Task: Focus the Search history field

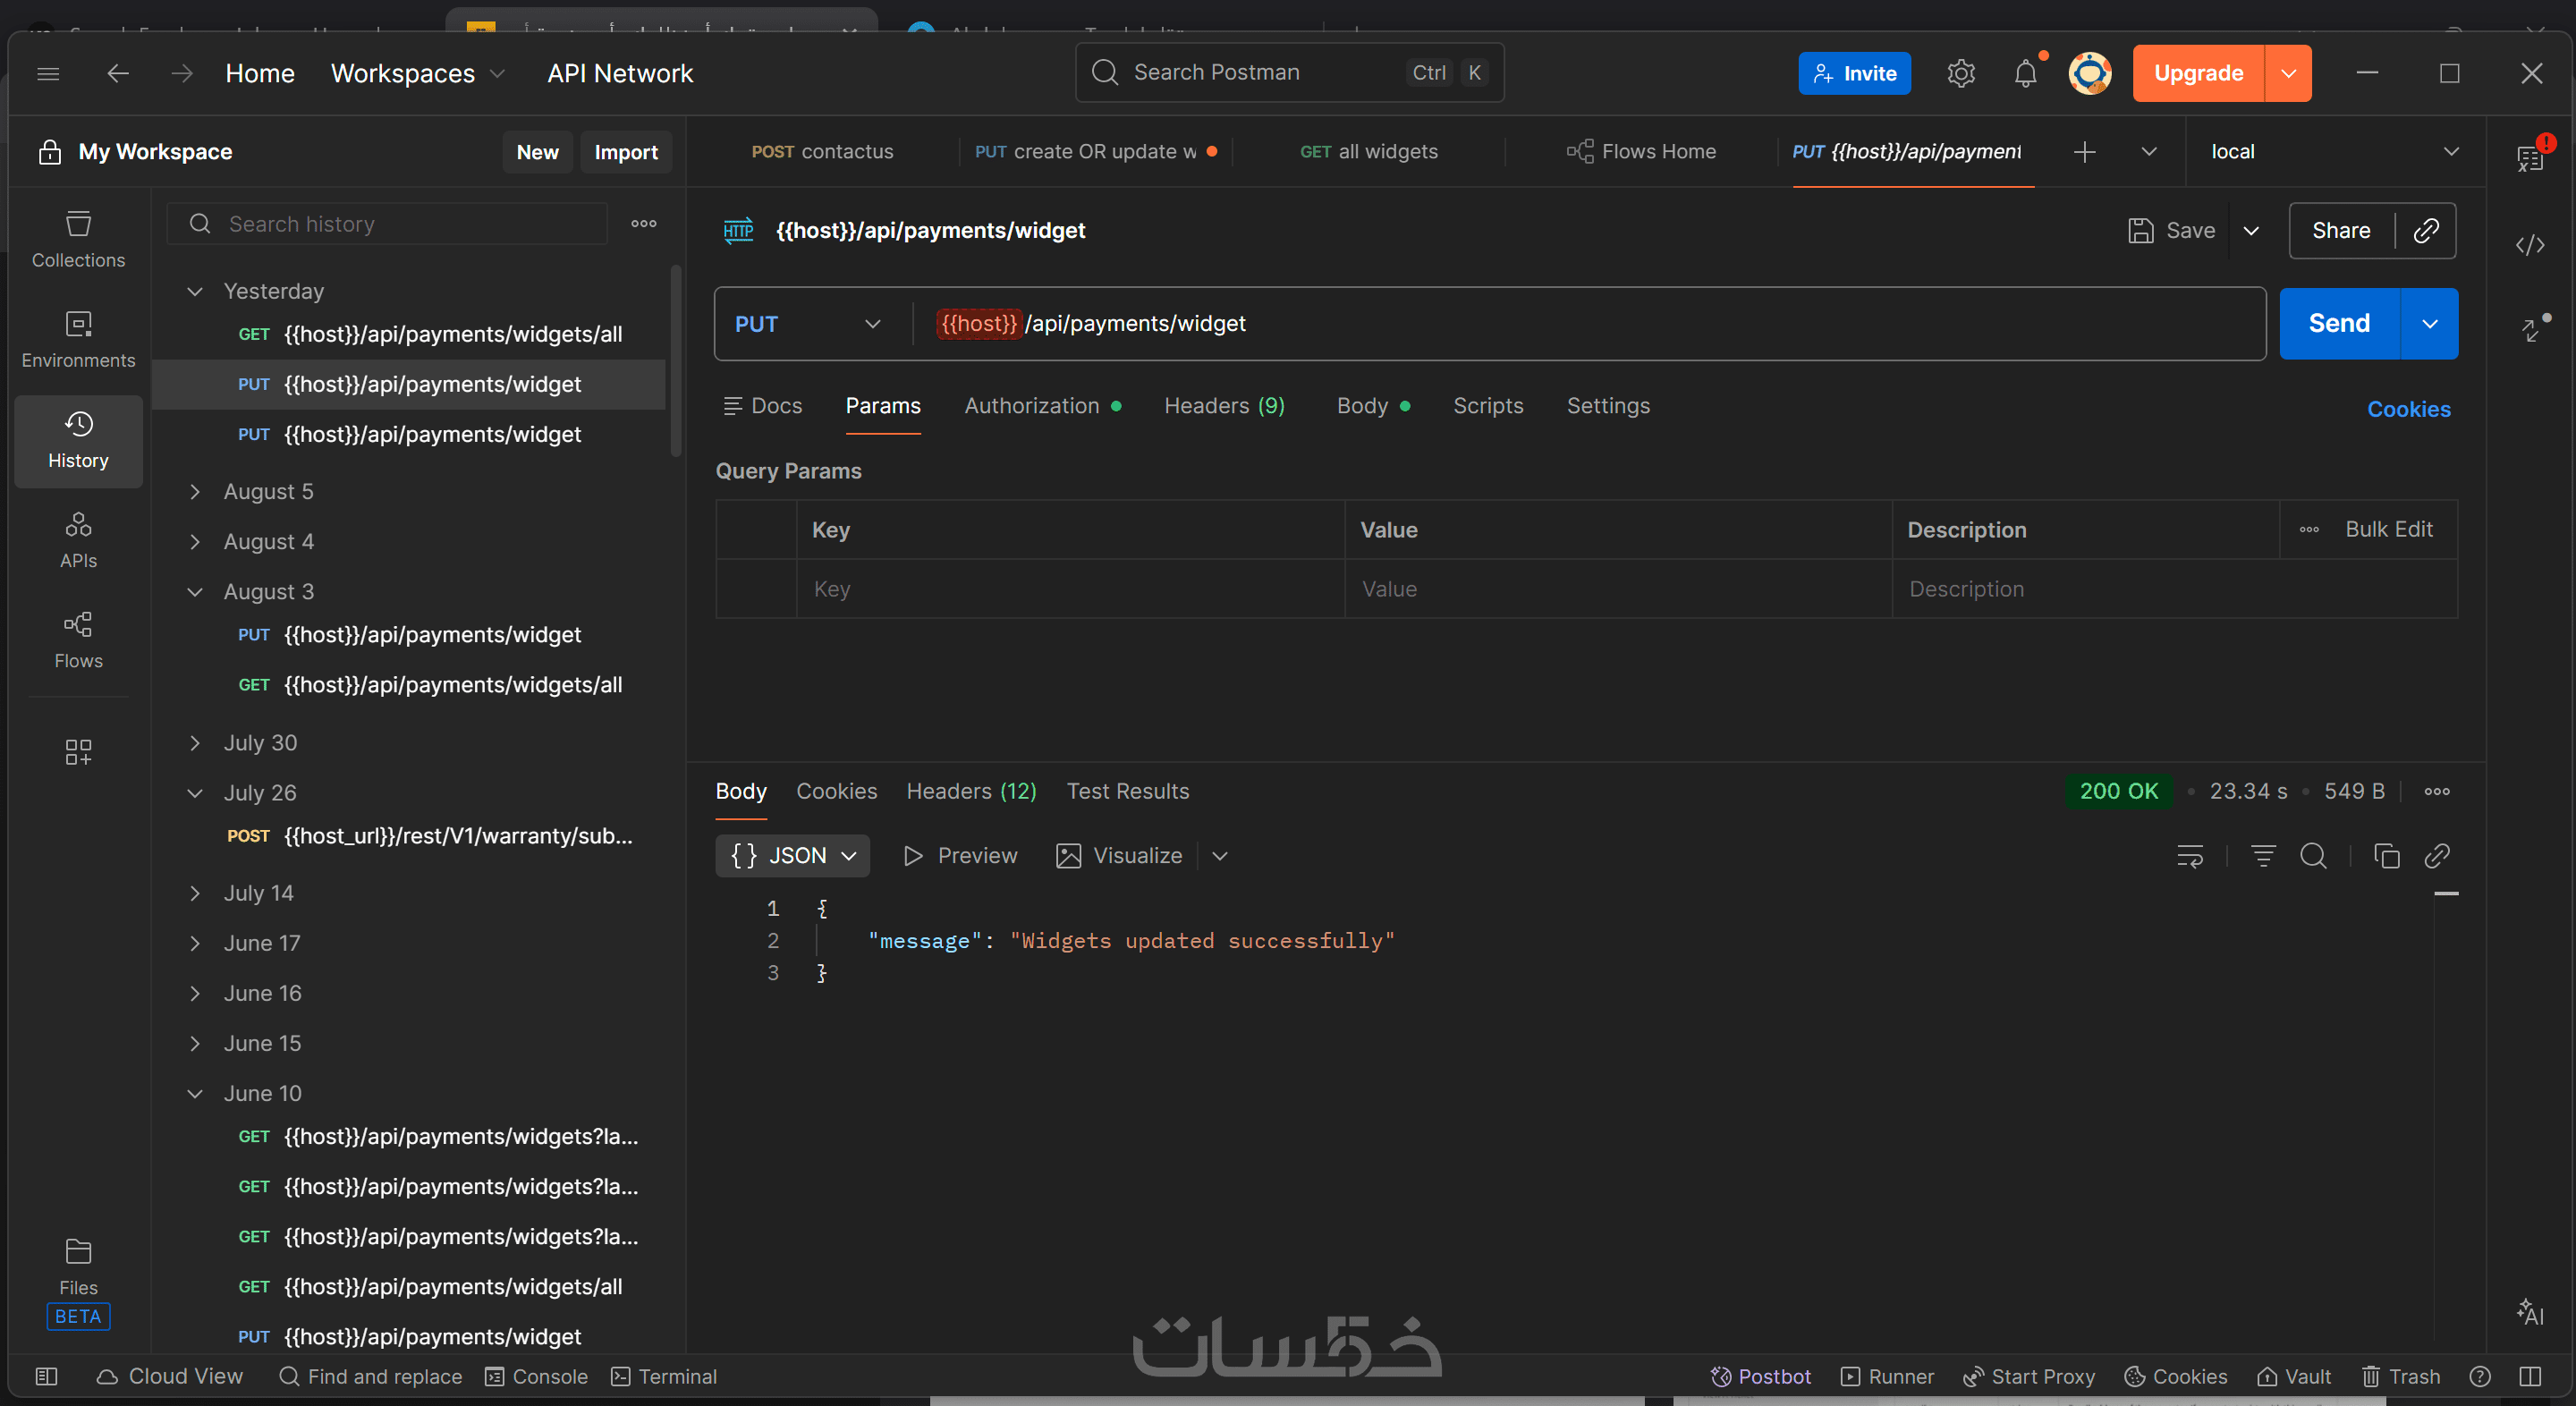Action: pos(387,224)
